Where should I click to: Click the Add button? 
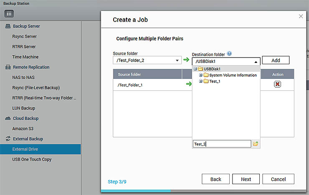276,60
